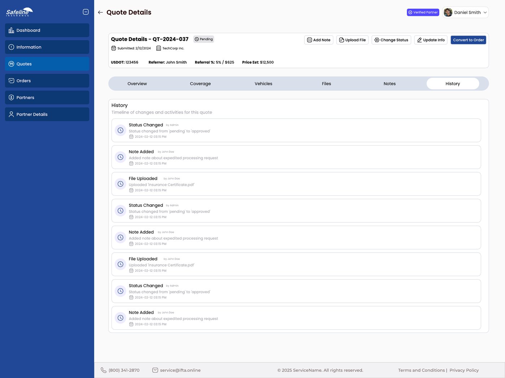Open the Vehicles tab
This screenshot has width=505, height=378.
point(263,84)
